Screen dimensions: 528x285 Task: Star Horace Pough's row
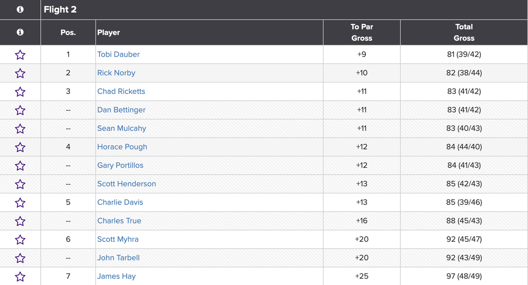pyautogui.click(x=20, y=147)
